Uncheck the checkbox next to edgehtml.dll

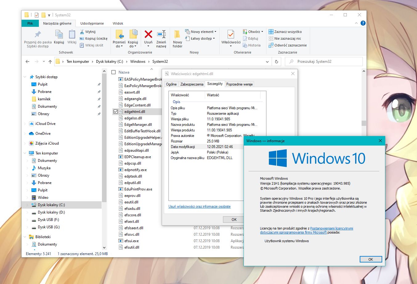[x=115, y=111]
